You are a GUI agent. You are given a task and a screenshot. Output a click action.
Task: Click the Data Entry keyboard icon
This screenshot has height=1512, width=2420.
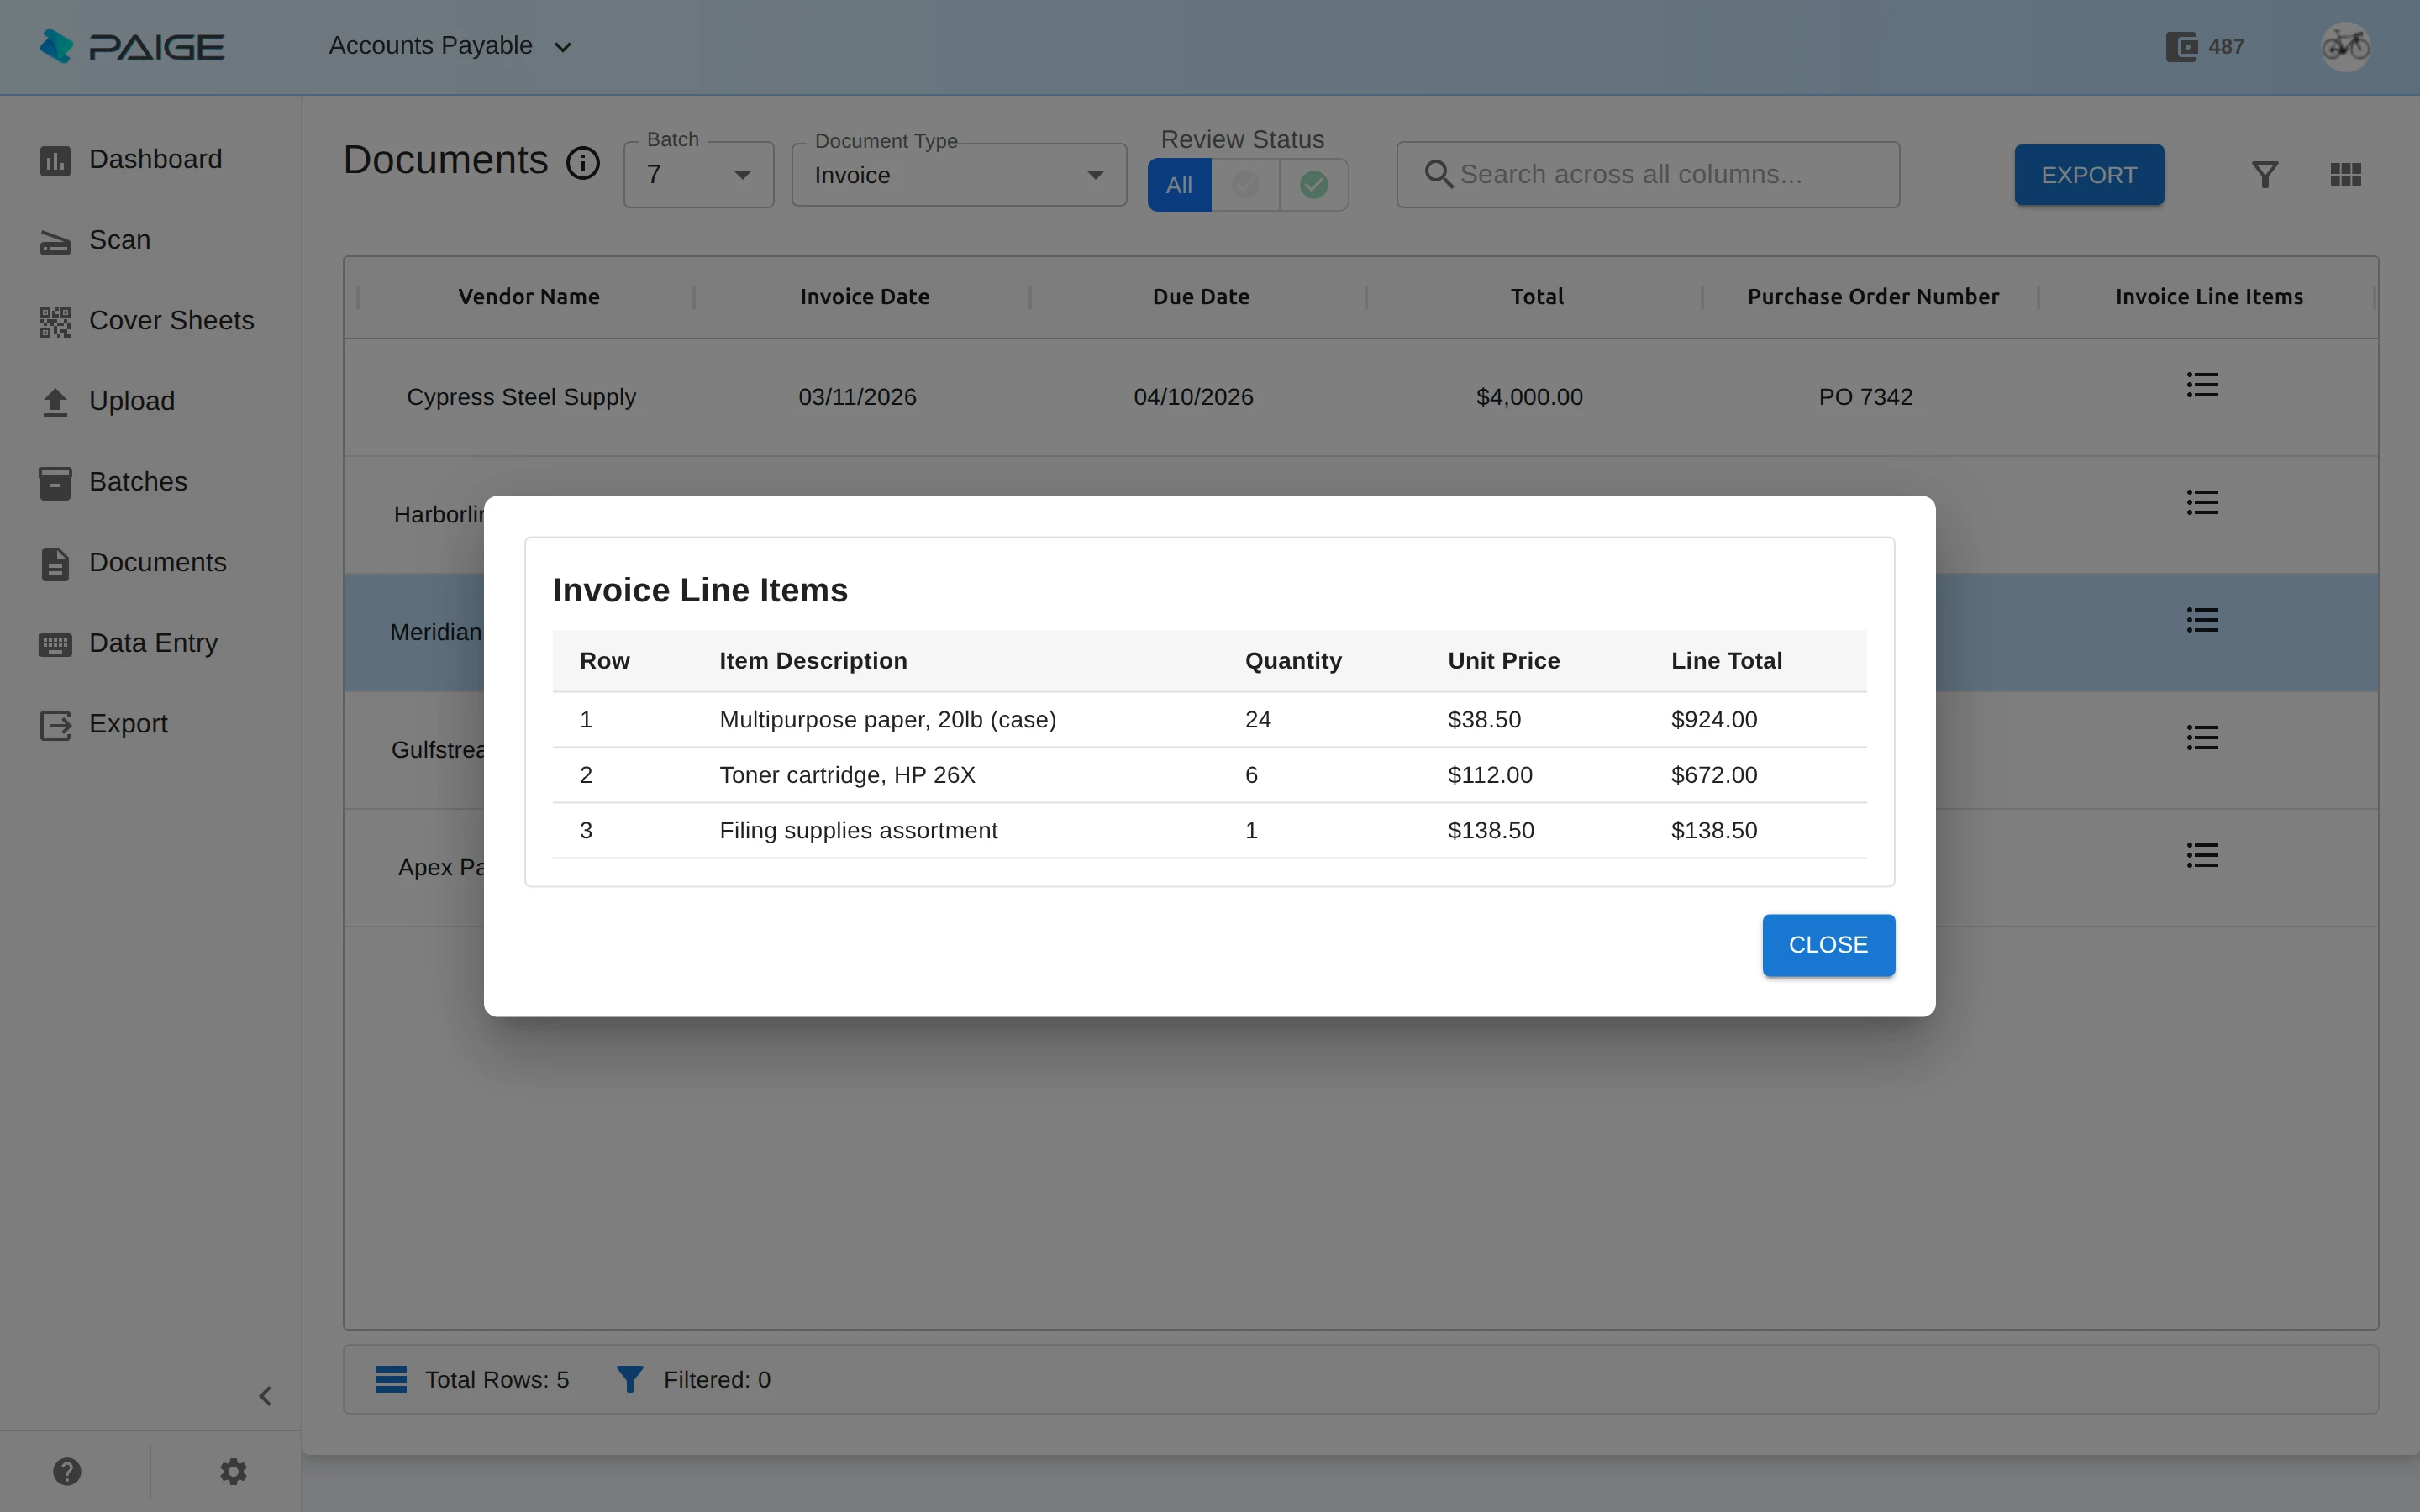pyautogui.click(x=55, y=644)
